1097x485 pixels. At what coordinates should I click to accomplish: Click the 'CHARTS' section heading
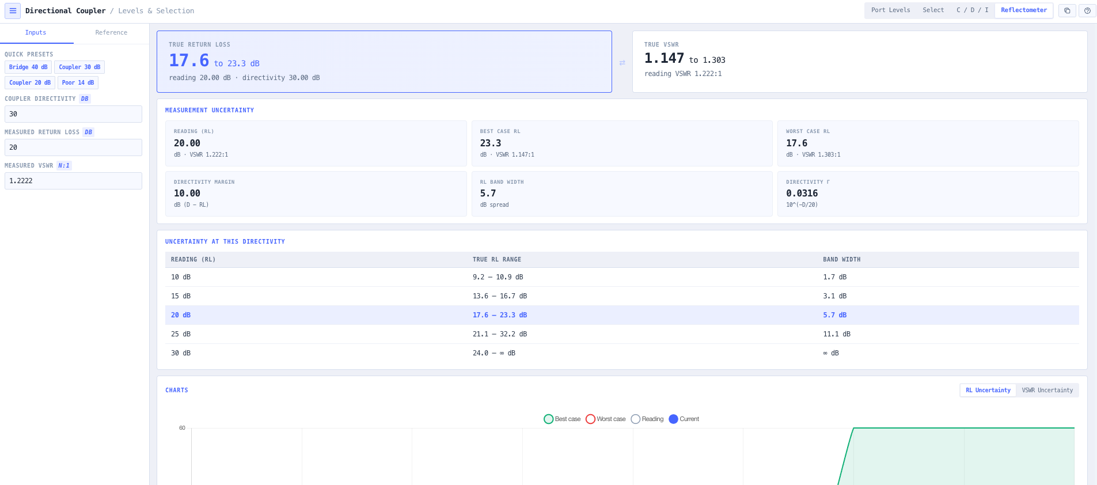pyautogui.click(x=177, y=390)
